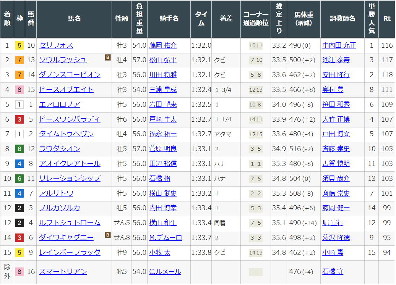This screenshot has height=285, width=396.
Task: Open trainer link 池江 泰寿
Action: 336,60
